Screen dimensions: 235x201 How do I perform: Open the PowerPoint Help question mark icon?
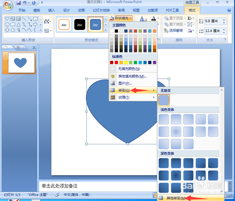point(229,10)
